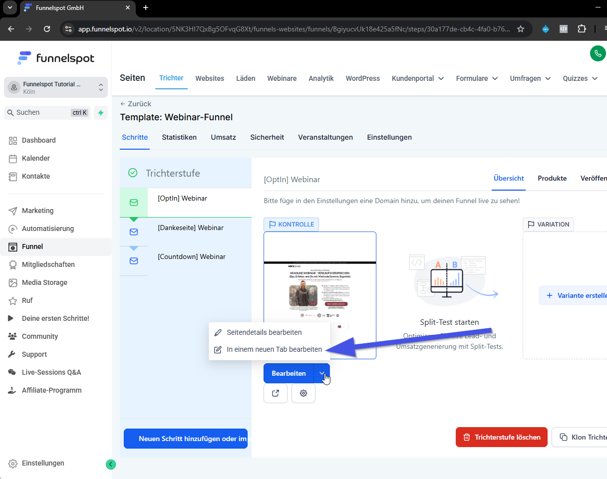Reload the browser page

(x=47, y=29)
